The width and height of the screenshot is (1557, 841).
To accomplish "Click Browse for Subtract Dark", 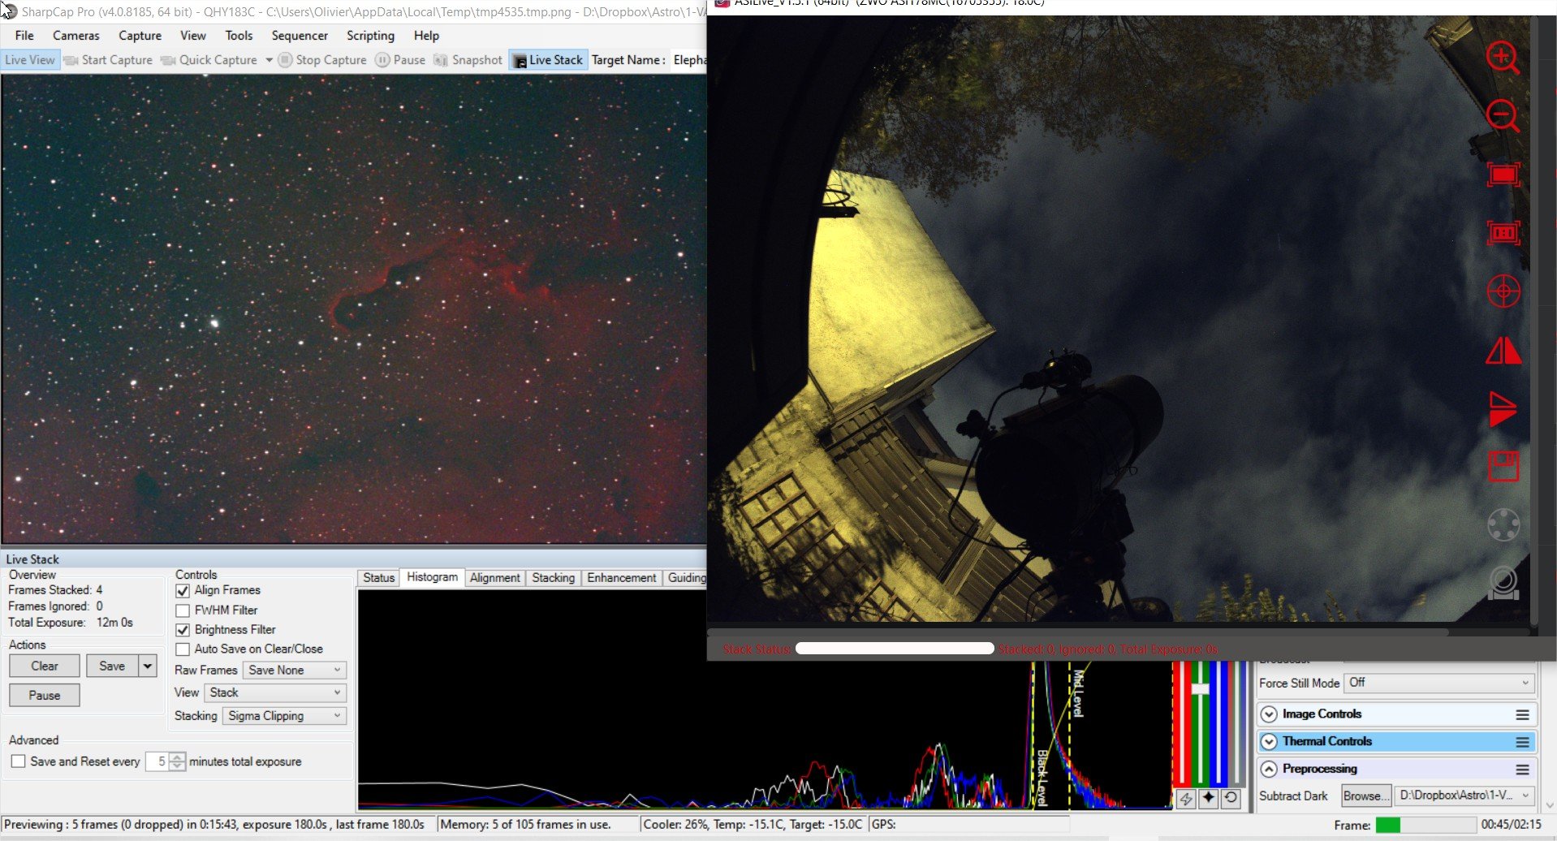I will tap(1366, 796).
